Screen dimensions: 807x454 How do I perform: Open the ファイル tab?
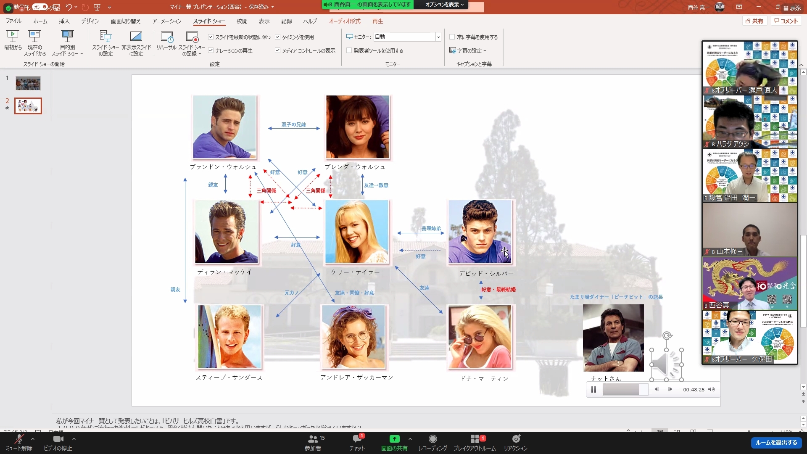(x=13, y=21)
